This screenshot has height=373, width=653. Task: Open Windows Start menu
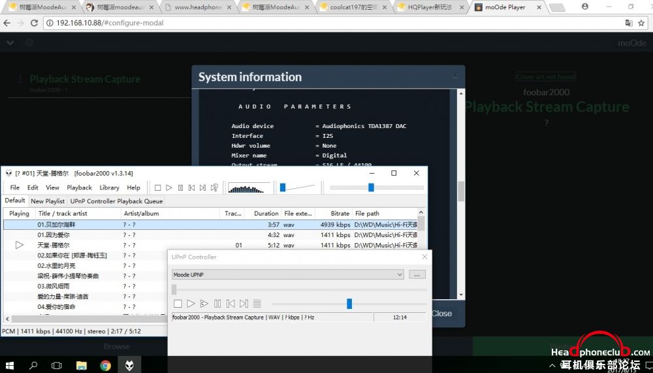[x=9, y=366]
